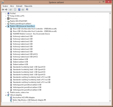This screenshot has width=113, height=107.
Task: Select Belkin 54g Wireless USB Network Adapter
Action: coord(29,100)
